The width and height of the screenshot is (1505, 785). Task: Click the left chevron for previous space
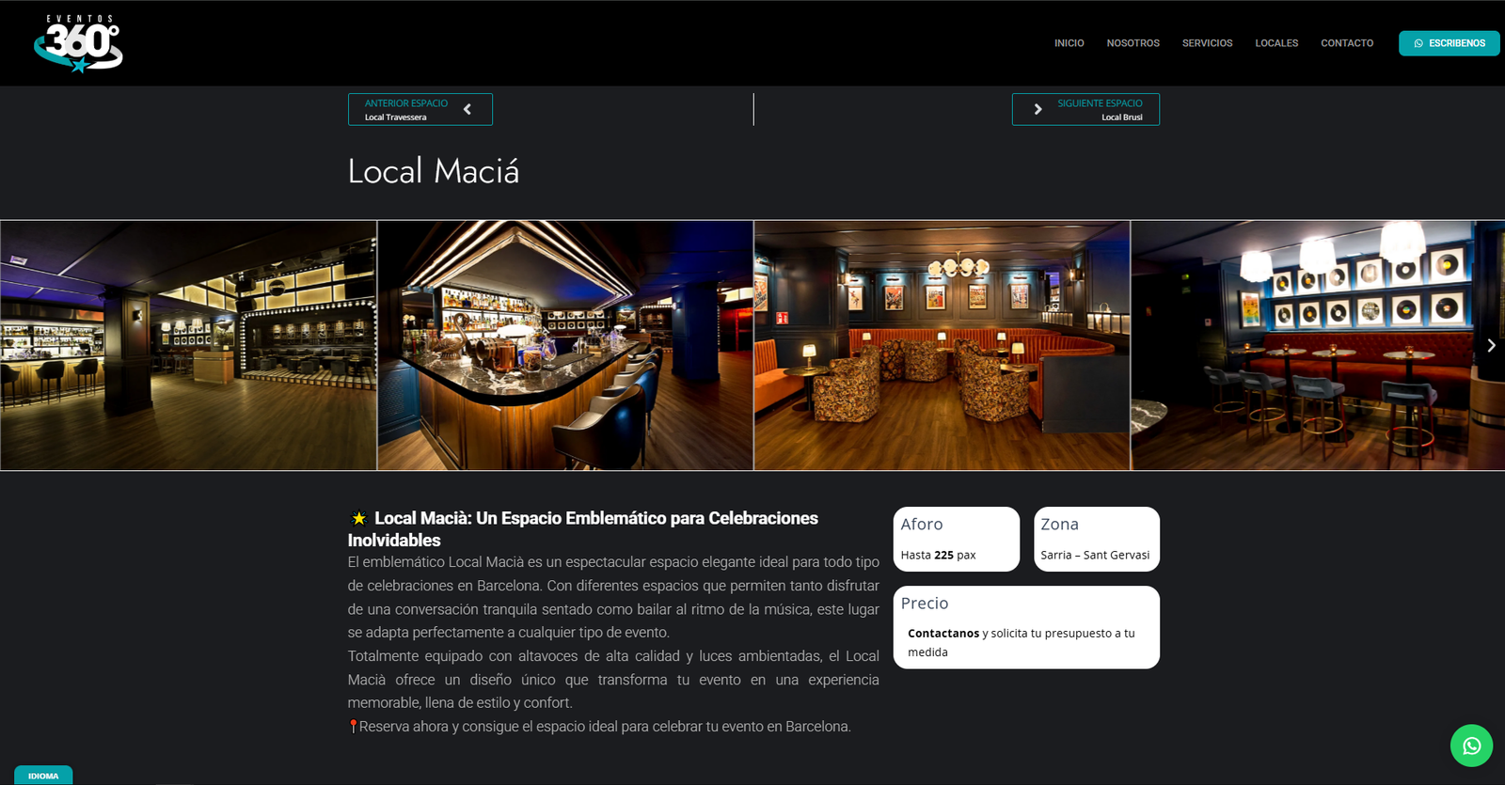click(x=467, y=109)
